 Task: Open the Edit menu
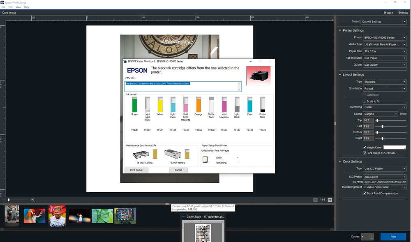tap(11, 7)
